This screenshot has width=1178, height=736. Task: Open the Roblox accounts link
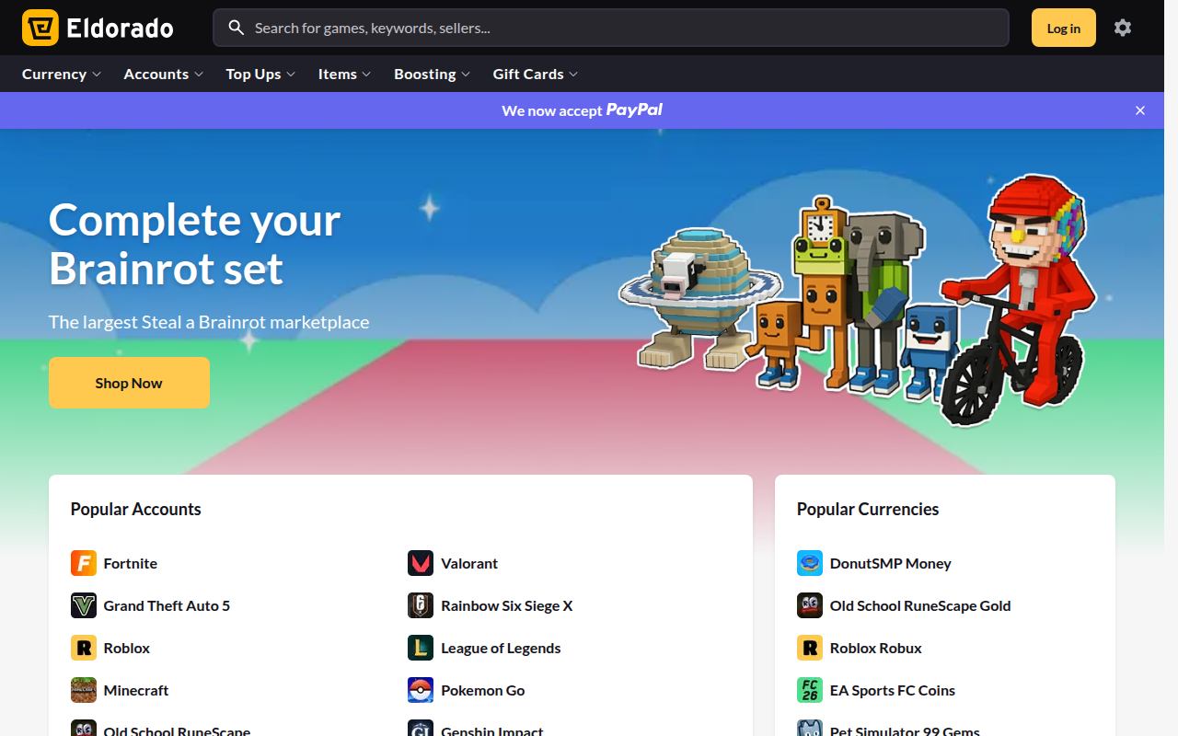click(x=127, y=648)
